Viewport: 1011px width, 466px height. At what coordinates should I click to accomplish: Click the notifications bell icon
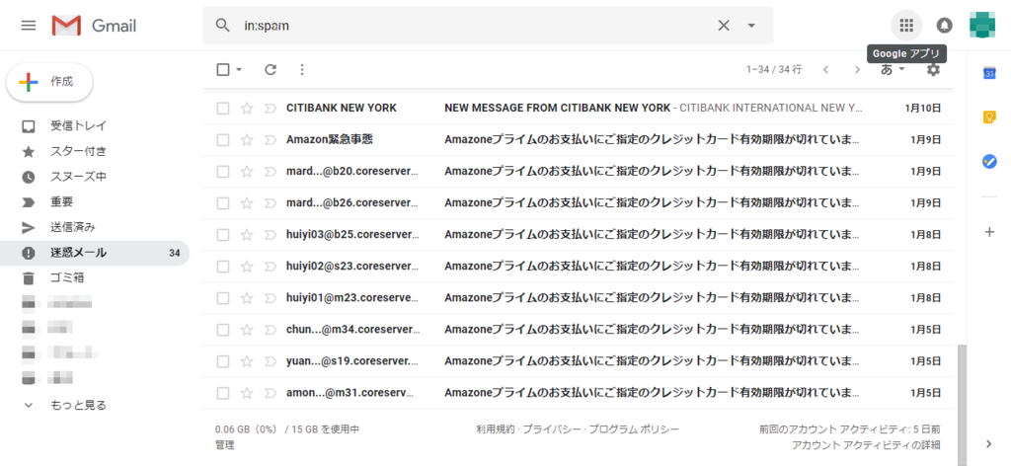coord(944,26)
